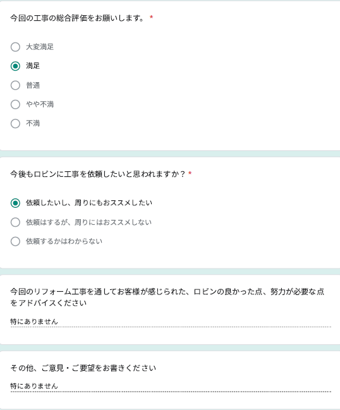Image resolution: width=340 pixels, height=410 pixels.
Task: Select the 大変満足 radio circle
Action: 15,47
